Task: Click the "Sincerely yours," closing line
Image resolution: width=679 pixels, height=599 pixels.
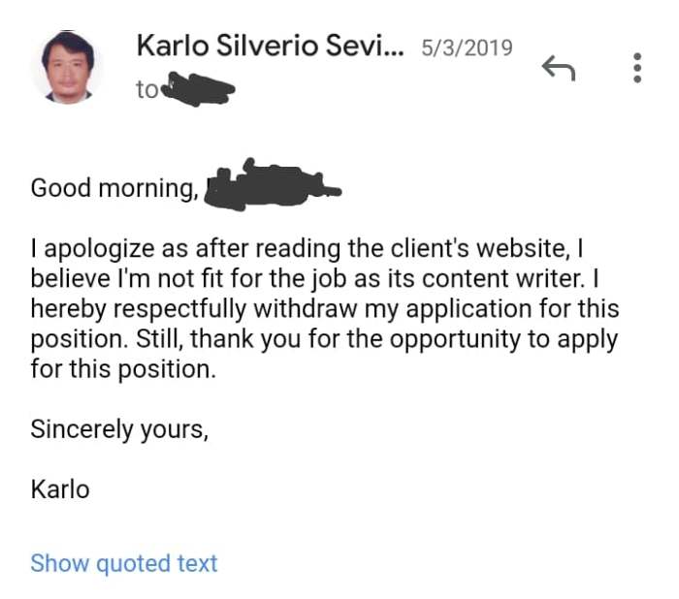Action: click(x=119, y=428)
